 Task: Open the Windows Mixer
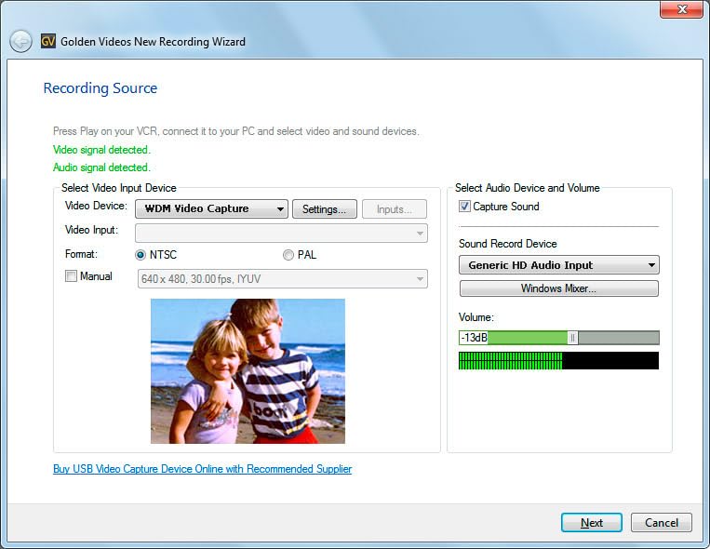tap(558, 288)
